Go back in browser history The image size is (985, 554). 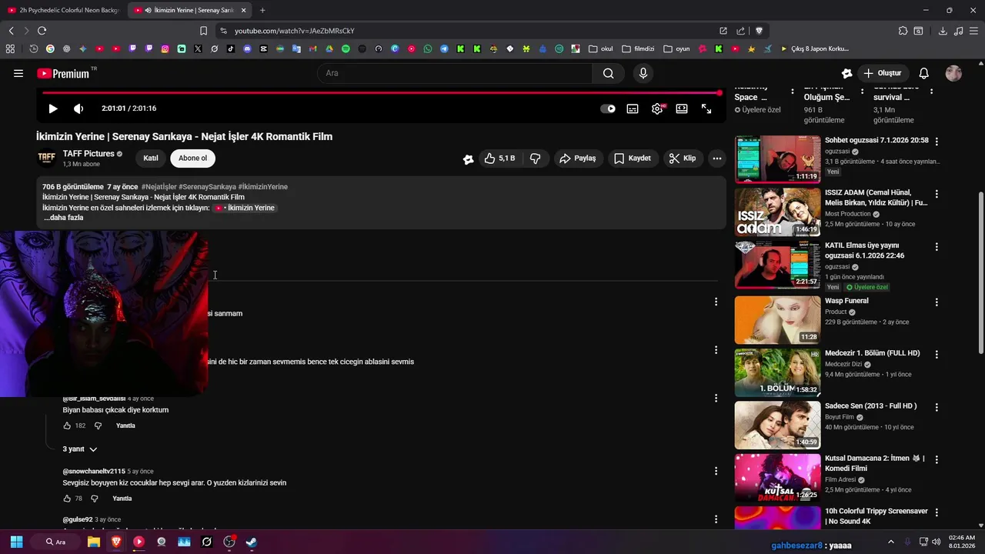click(11, 31)
